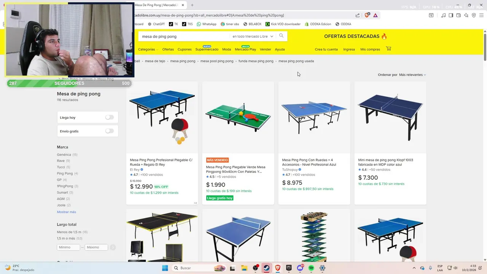Open Windows Start menu
The width and height of the screenshot is (487, 274).
165,268
